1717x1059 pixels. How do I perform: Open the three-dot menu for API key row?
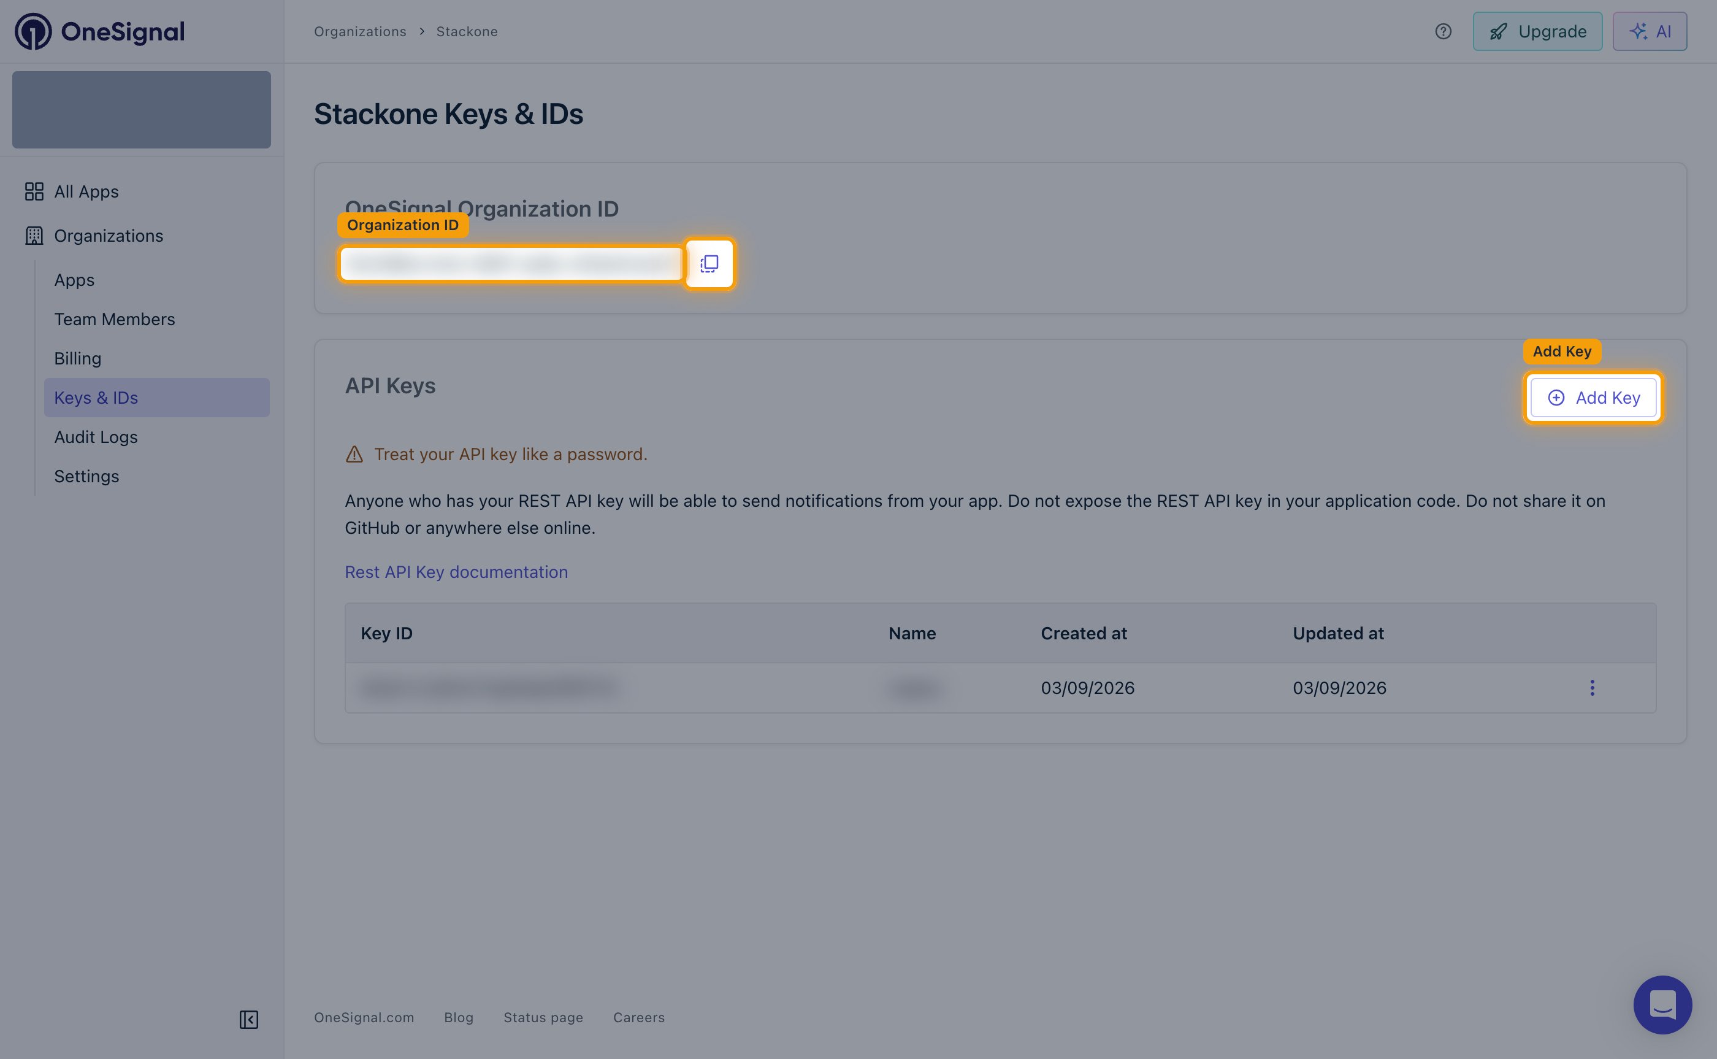(1592, 688)
